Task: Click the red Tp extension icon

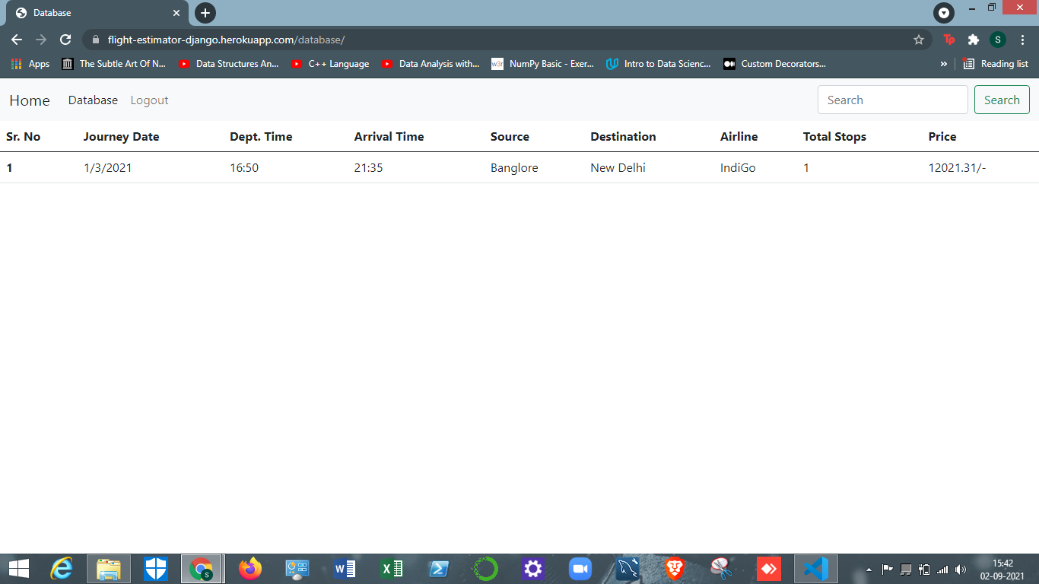Action: pyautogui.click(x=949, y=40)
